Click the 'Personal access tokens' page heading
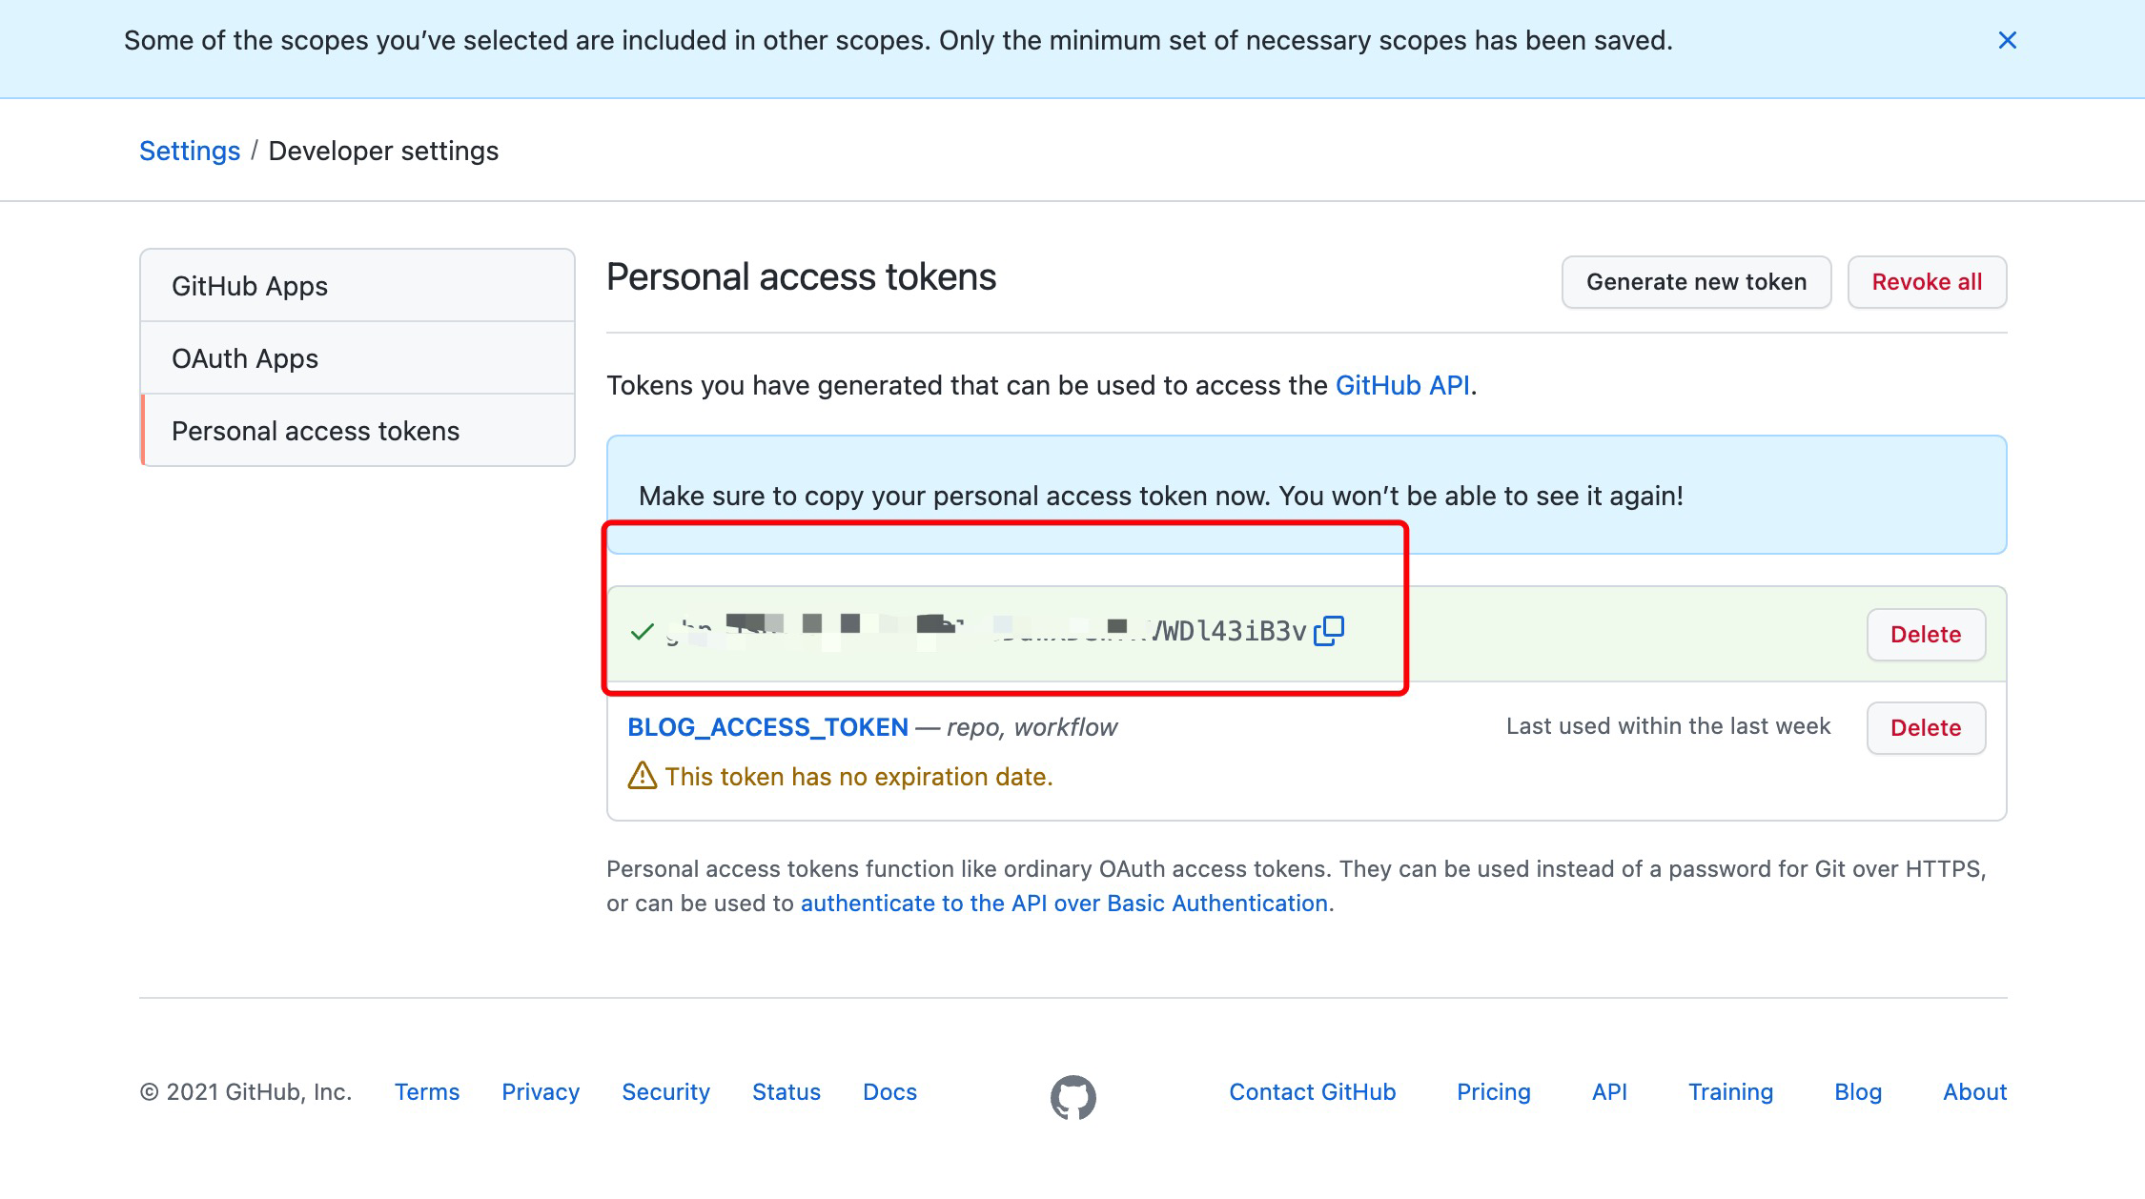The width and height of the screenshot is (2145, 1199). pyautogui.click(x=801, y=277)
